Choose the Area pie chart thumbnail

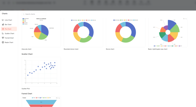pyautogui.click(x=41, y=32)
